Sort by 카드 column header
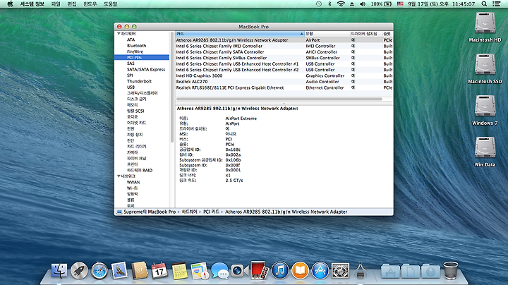Viewport: 508px width, 285px height. [240, 34]
